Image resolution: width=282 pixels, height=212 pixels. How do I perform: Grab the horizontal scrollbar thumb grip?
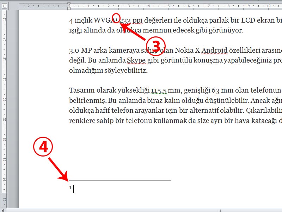click(220, 210)
